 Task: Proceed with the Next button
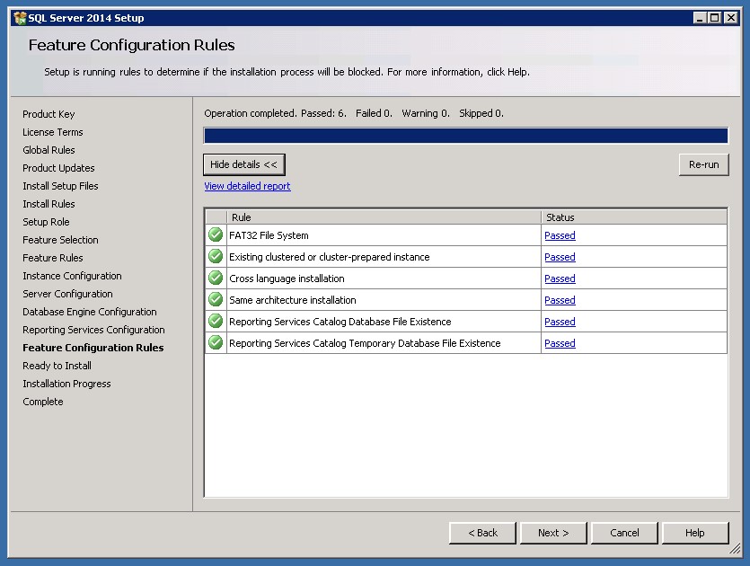click(553, 533)
